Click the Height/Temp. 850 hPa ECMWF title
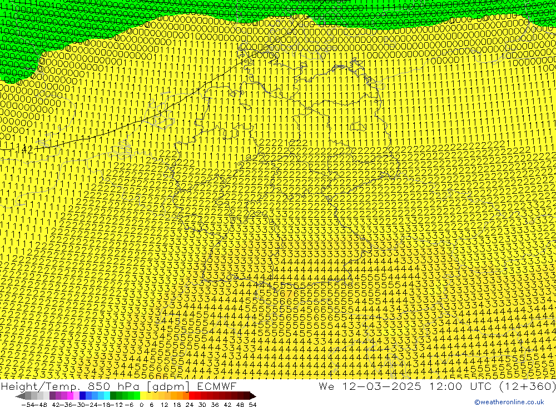556x407 pixels. click(x=118, y=386)
